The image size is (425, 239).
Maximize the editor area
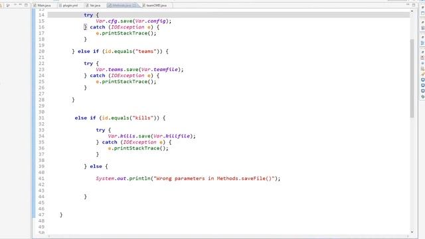coord(414,5)
